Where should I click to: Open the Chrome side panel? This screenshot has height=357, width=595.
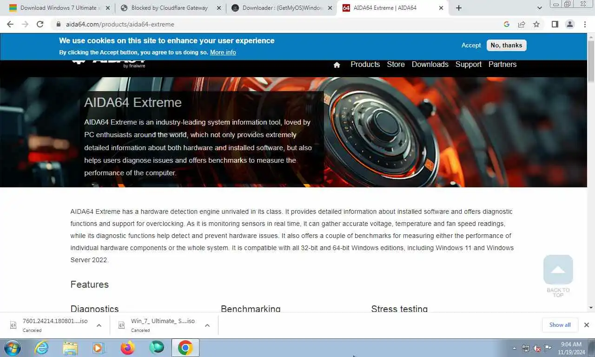point(555,24)
